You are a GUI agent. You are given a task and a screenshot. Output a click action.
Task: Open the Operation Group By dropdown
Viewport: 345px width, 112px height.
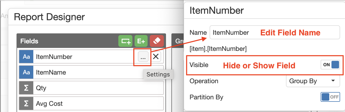313,81
